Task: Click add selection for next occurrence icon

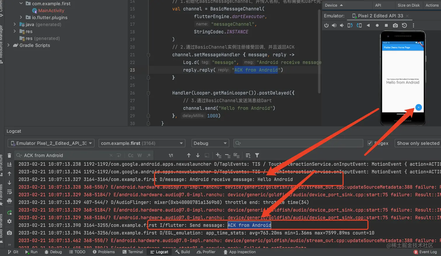Action: pyautogui.click(x=218, y=155)
